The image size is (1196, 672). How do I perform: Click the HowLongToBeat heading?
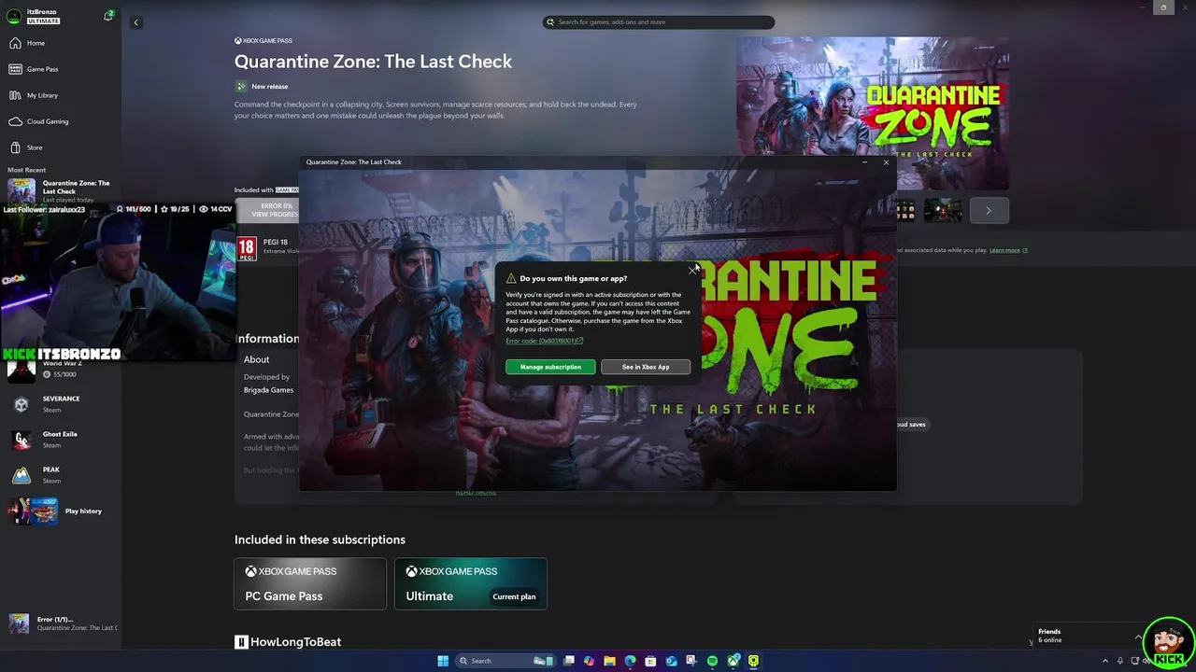[x=288, y=642]
